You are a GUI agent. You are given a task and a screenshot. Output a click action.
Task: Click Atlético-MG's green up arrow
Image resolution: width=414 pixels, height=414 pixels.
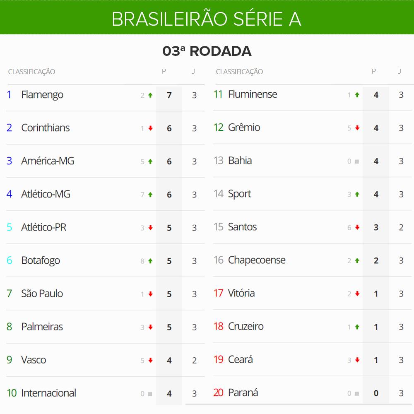pos(150,195)
